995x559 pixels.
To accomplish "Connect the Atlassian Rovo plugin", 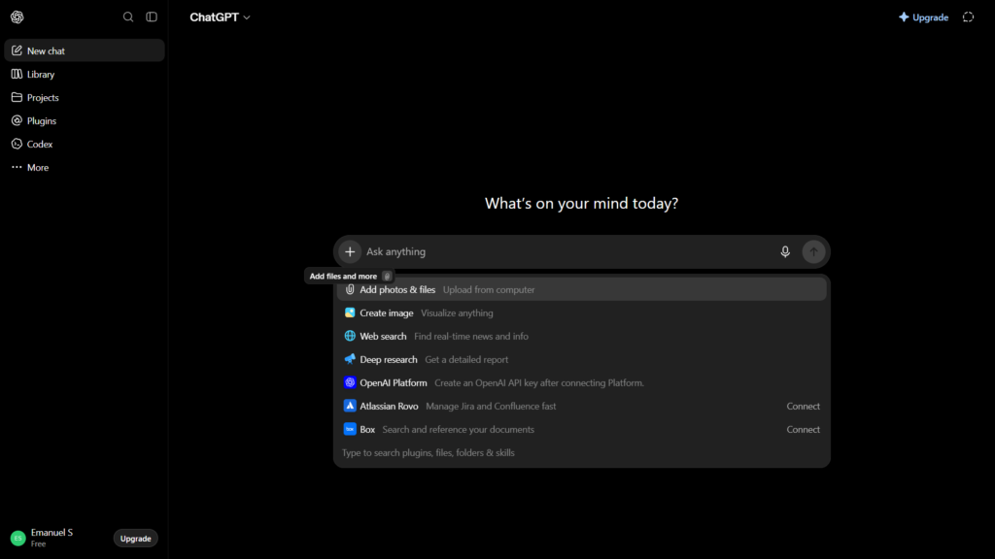I will 803,407.
